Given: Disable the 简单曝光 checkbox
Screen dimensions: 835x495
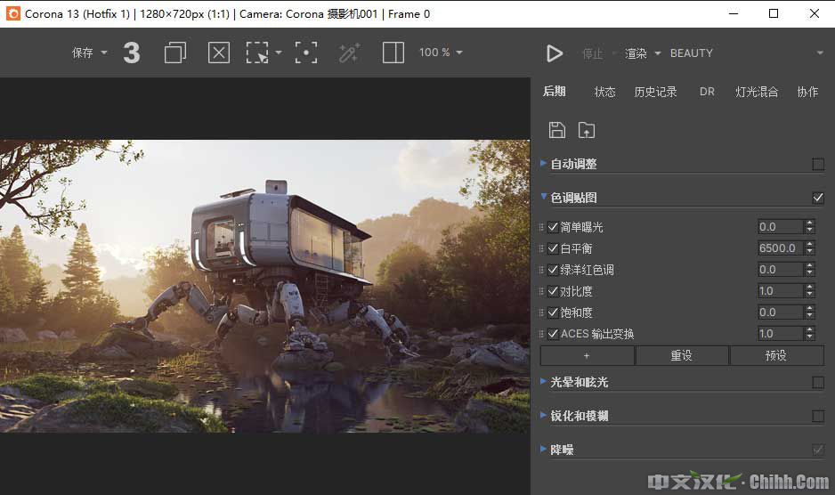Looking at the screenshot, I should pos(553,227).
